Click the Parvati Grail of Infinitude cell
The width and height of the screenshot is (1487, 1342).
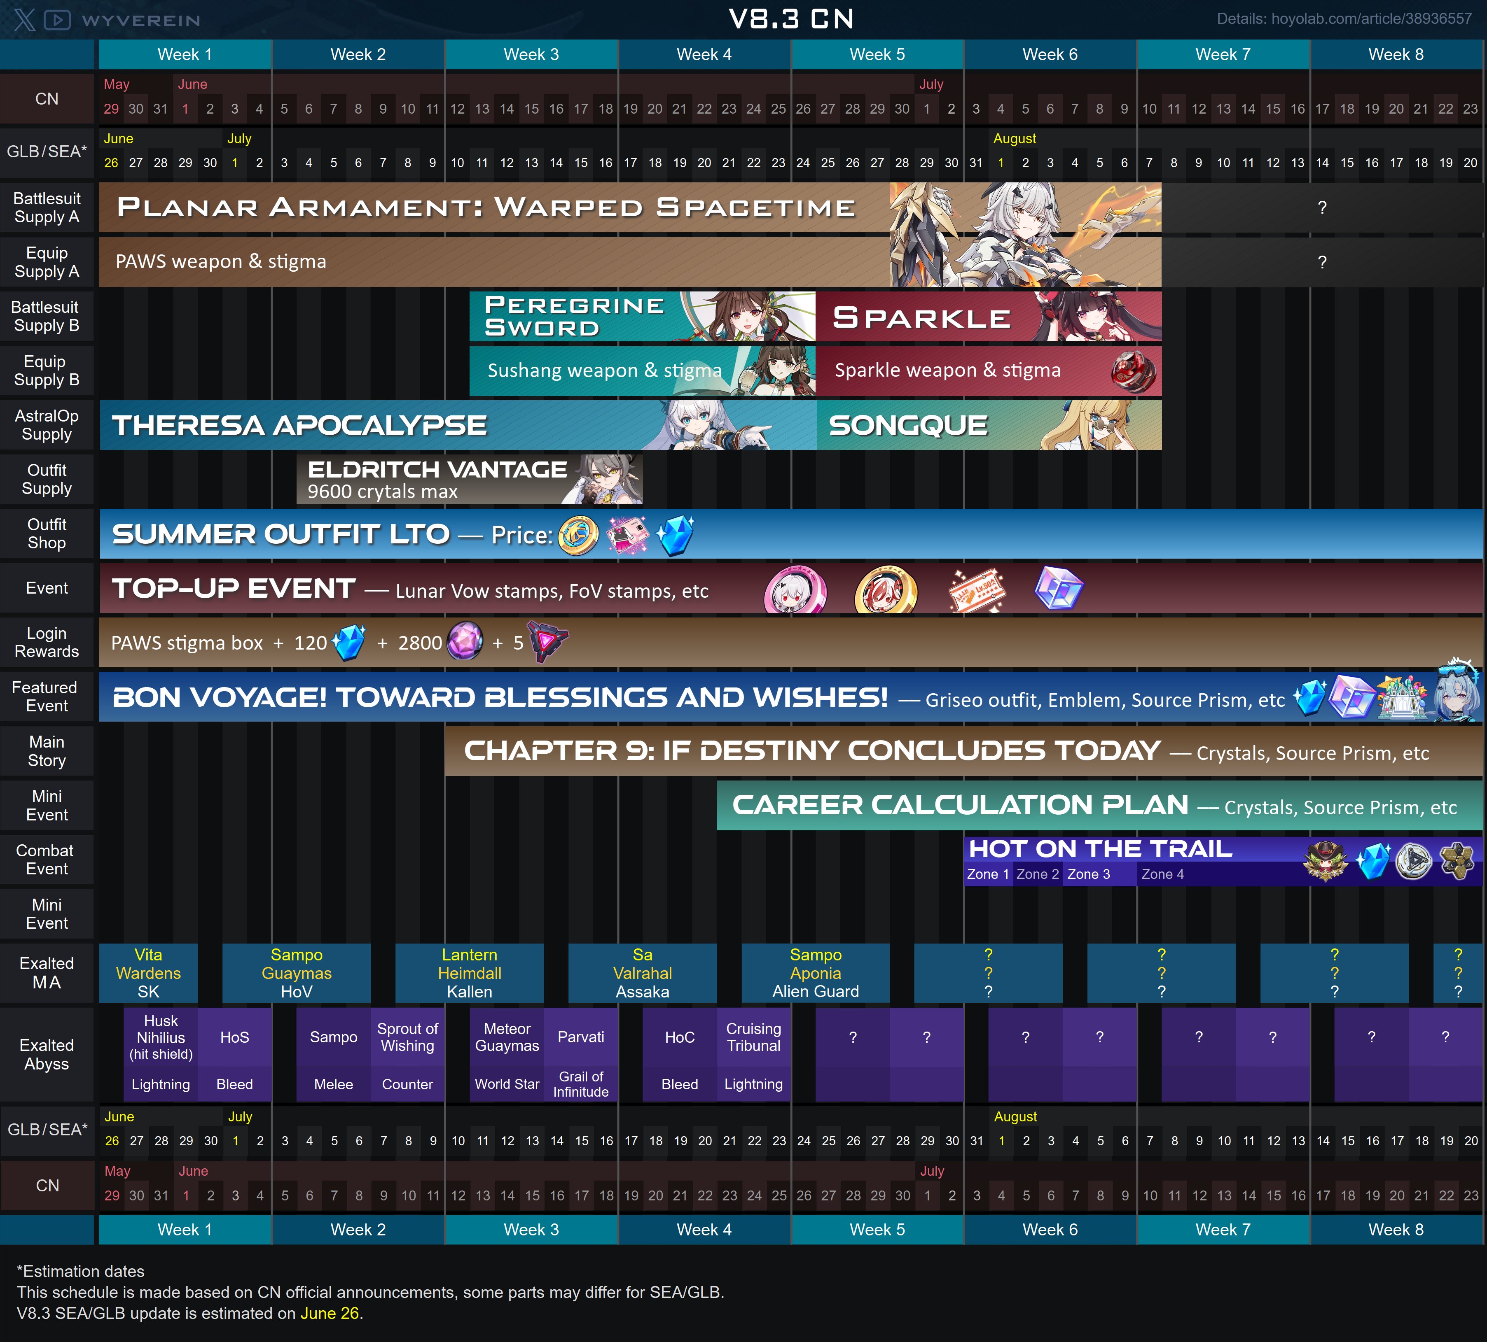point(580,1055)
